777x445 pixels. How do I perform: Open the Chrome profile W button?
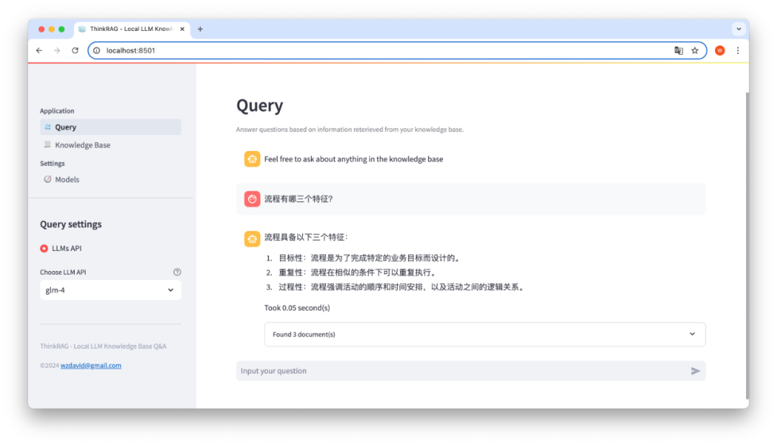coord(719,50)
